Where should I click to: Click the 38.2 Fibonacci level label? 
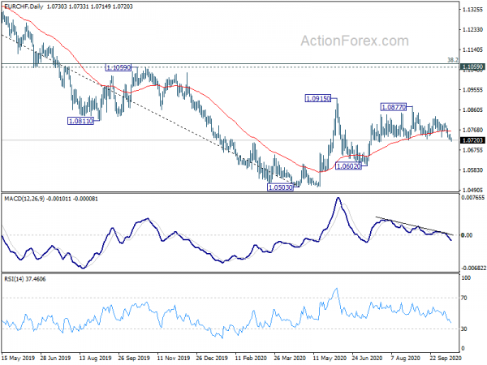(x=453, y=60)
